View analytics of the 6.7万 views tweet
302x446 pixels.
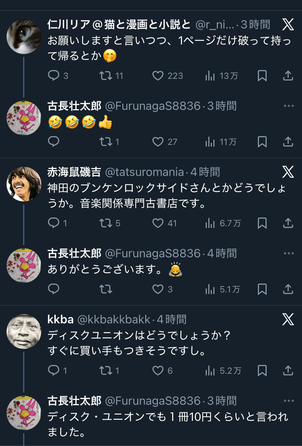point(210,223)
